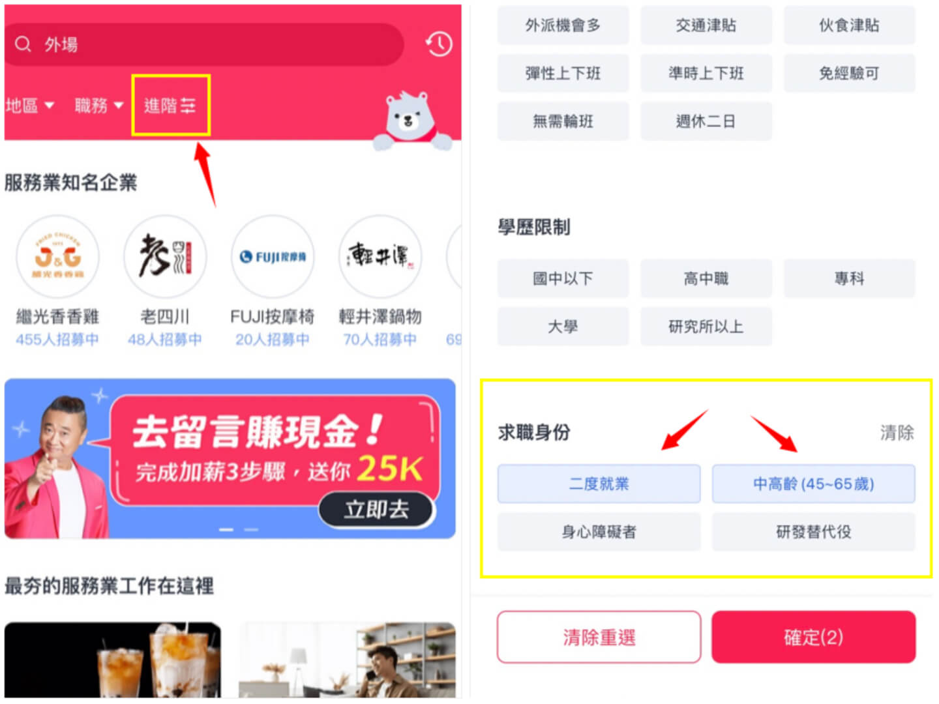Click the magnifier search icon
Screen dimensions: 939x704
(x=23, y=44)
